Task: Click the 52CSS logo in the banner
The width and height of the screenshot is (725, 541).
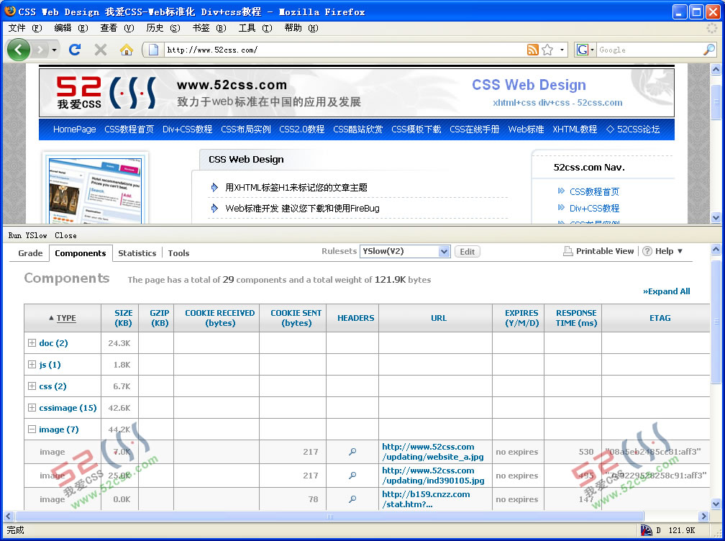Action: coord(106,93)
